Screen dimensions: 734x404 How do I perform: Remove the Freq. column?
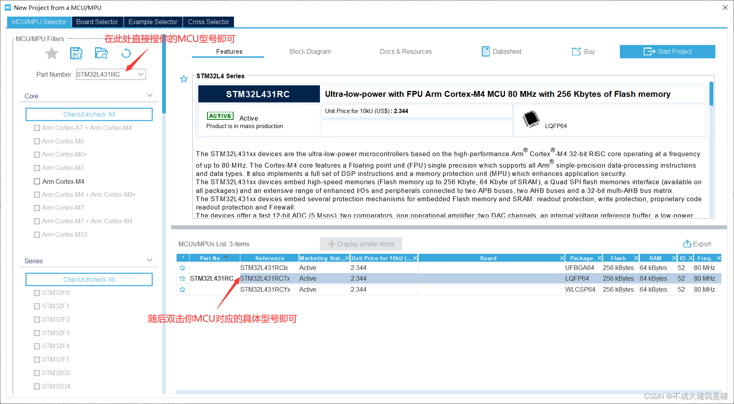719,258
